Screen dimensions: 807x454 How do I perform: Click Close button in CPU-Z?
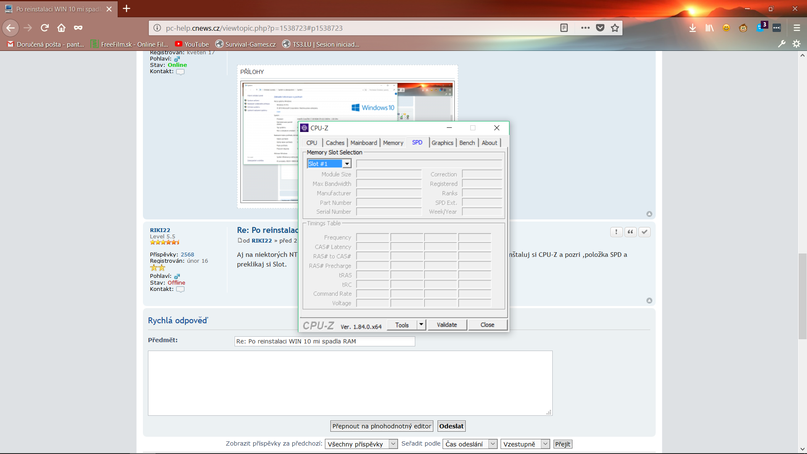click(488, 325)
